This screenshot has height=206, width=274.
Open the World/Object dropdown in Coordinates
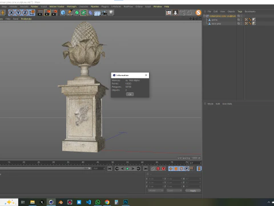click(156, 191)
